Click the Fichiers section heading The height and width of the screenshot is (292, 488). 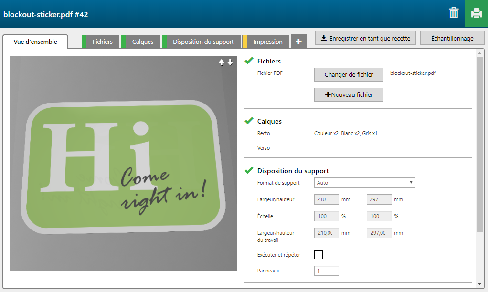point(269,61)
